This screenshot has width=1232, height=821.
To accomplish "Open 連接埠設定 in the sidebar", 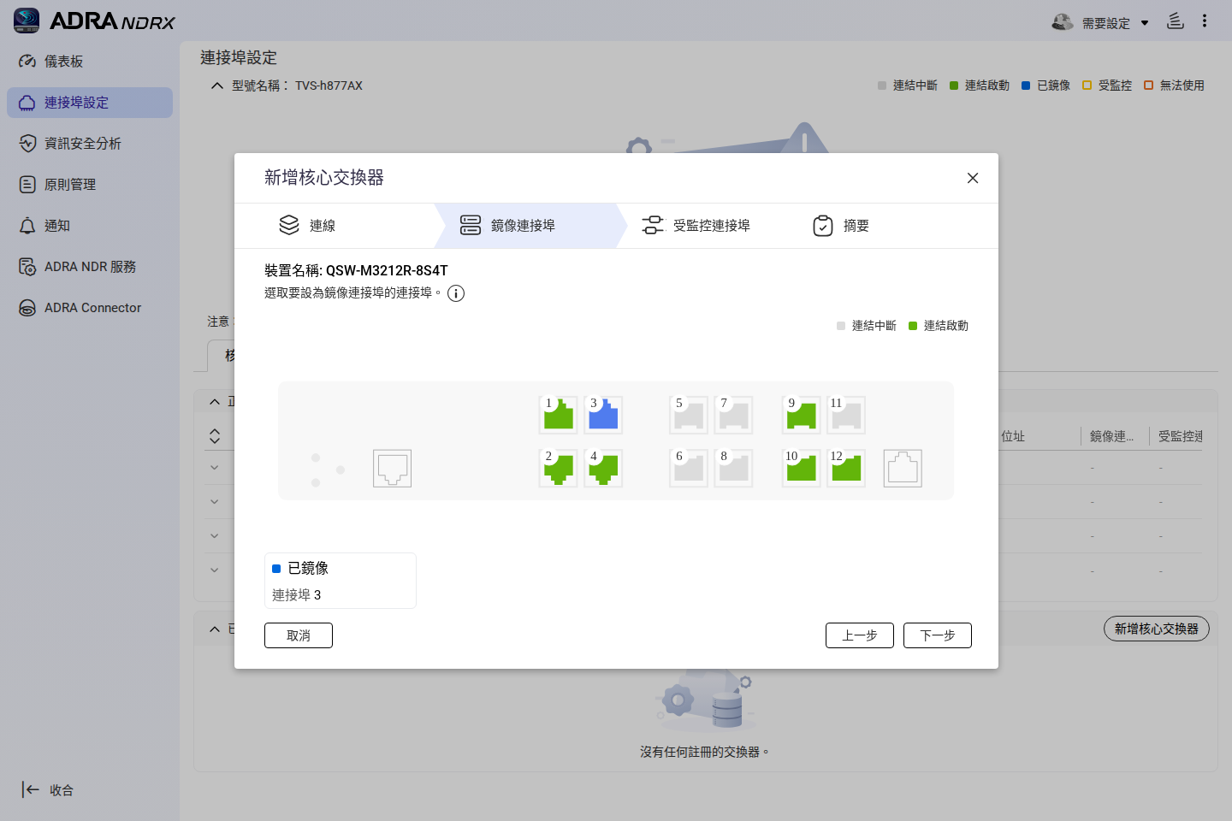I will (90, 103).
